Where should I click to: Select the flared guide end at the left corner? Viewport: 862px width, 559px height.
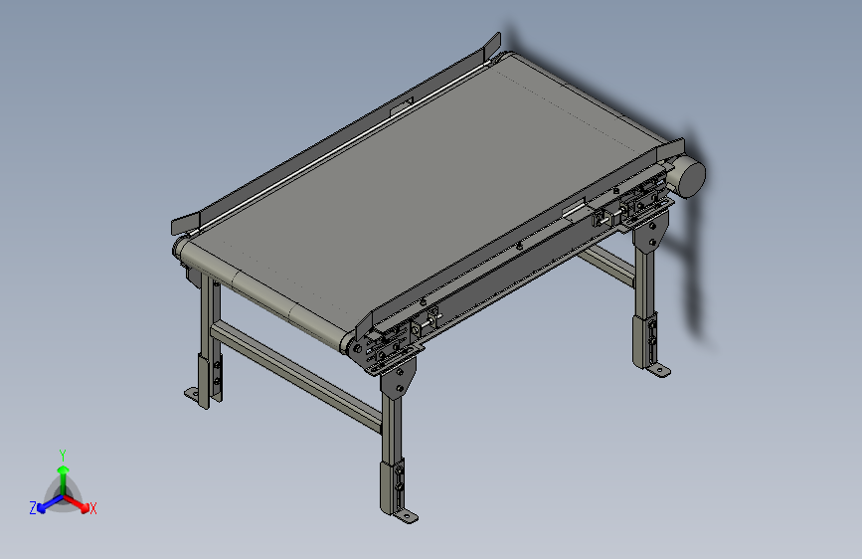186,223
